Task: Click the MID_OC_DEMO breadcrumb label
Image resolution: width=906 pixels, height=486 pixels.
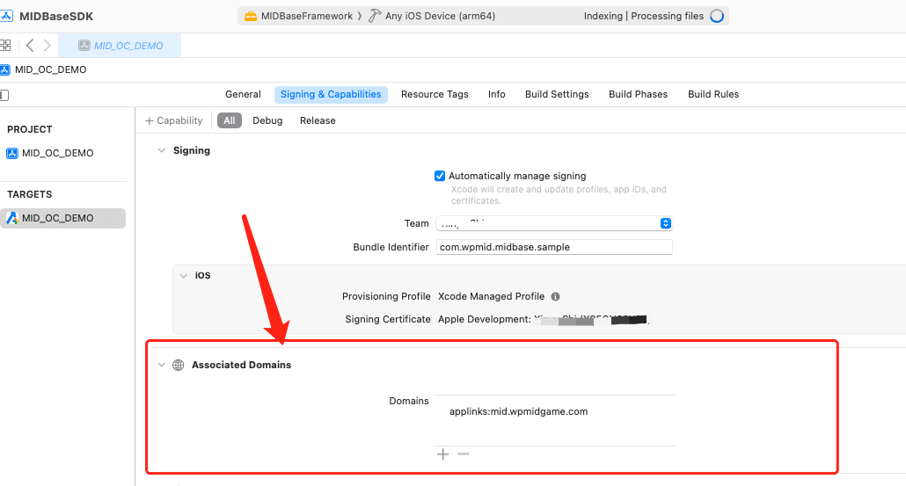Action: point(51,69)
